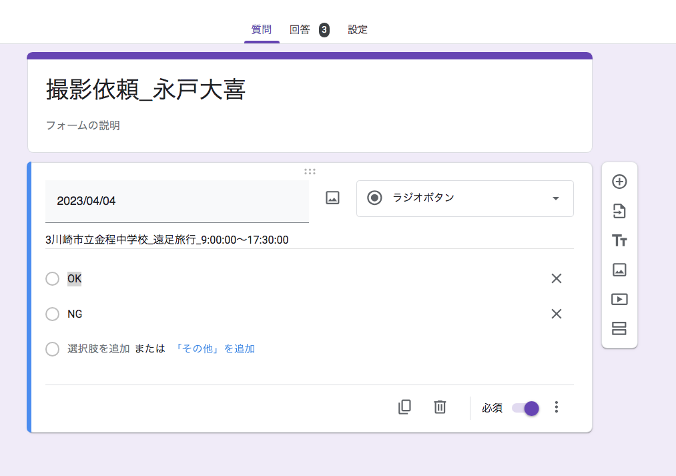Add a video from the sidebar
Image resolution: width=676 pixels, height=476 pixels.
pyautogui.click(x=619, y=299)
